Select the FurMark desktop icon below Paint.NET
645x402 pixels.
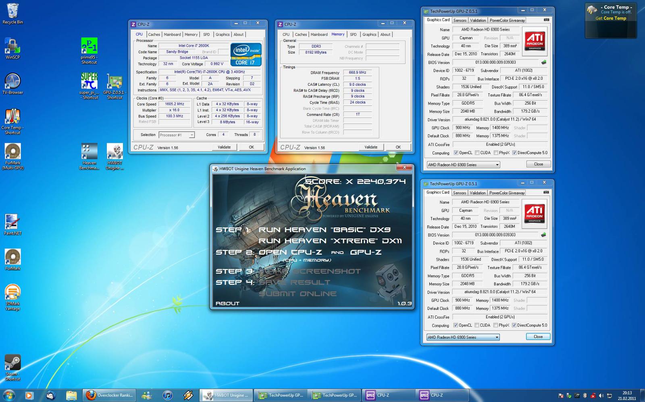(x=12, y=260)
